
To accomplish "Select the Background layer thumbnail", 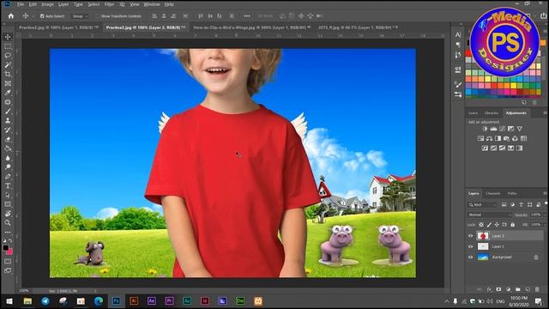I will pyautogui.click(x=483, y=257).
